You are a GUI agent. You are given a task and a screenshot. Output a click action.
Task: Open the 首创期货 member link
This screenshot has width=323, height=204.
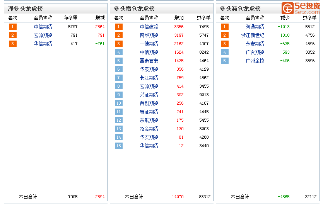point(149,103)
